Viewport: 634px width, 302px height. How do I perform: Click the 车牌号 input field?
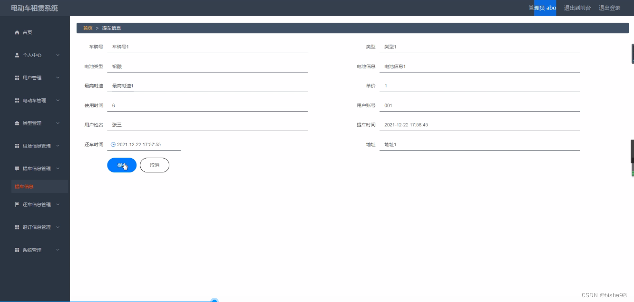pyautogui.click(x=207, y=47)
